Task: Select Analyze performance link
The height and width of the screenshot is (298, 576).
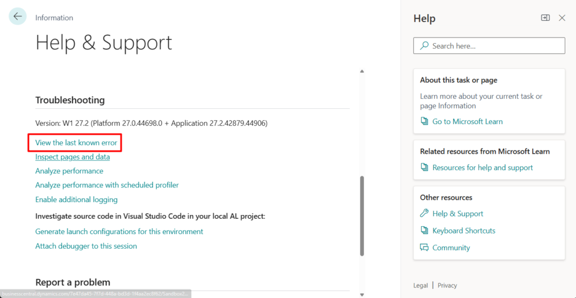Action: click(x=69, y=171)
